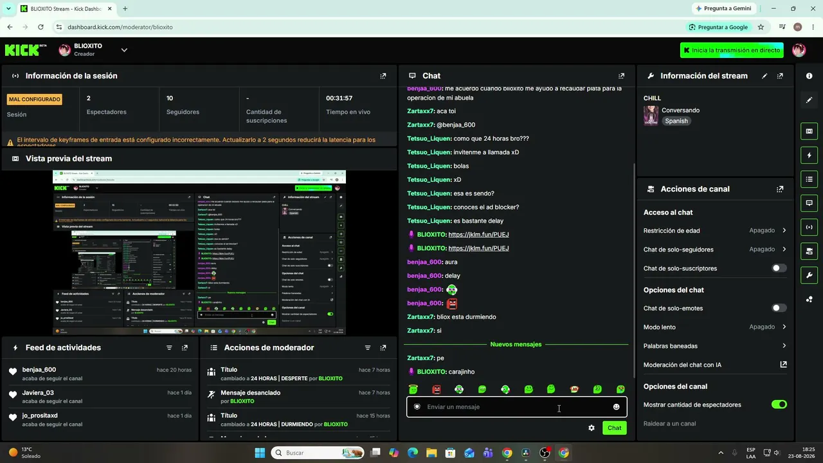The height and width of the screenshot is (463, 823).
Task: Open the info icon in the right sidebar
Action: click(x=809, y=76)
